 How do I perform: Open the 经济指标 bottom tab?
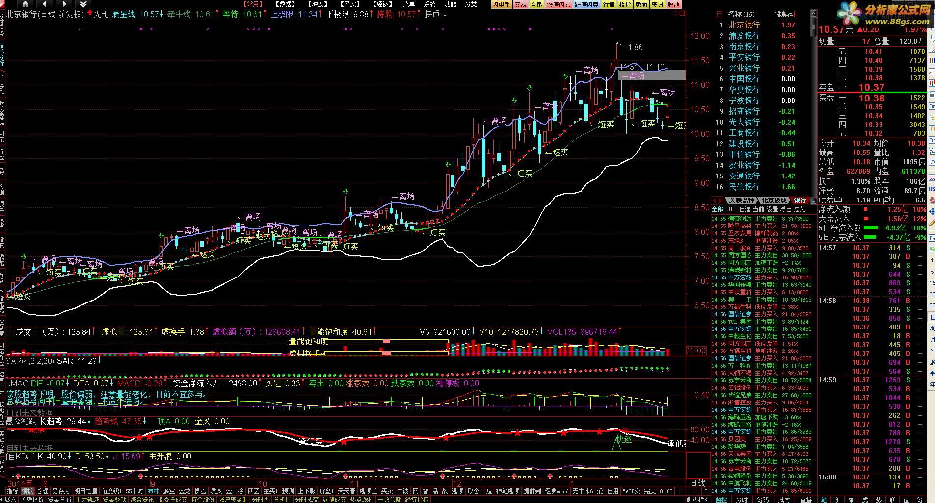[x=417, y=499]
